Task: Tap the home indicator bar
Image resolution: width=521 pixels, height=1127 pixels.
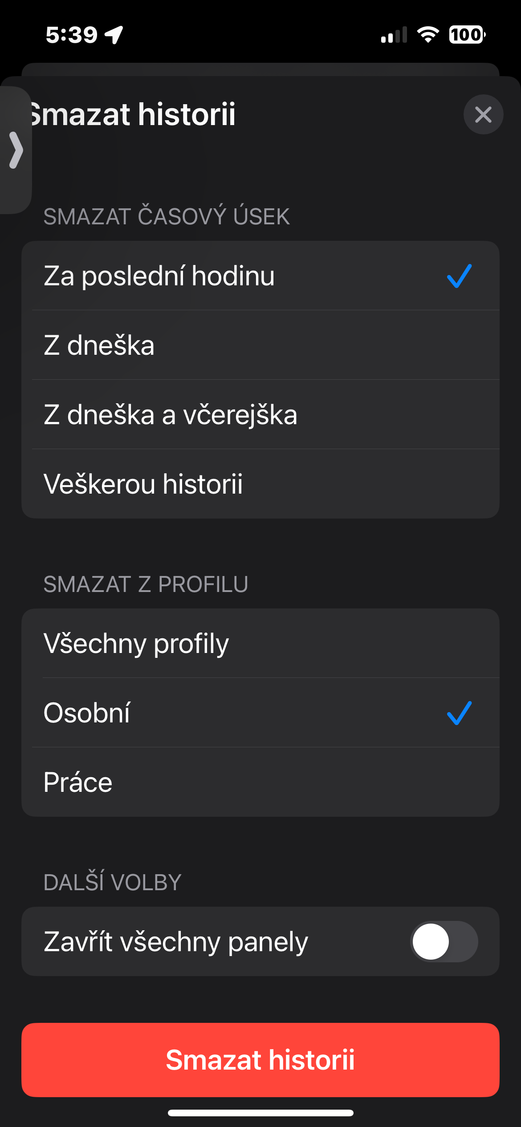Action: coord(260,1113)
